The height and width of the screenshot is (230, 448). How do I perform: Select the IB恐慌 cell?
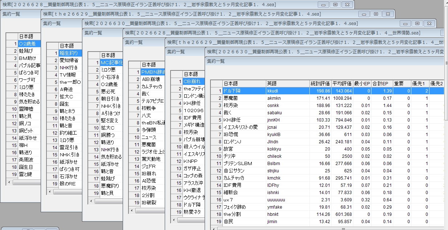pyautogui.click(x=244, y=135)
